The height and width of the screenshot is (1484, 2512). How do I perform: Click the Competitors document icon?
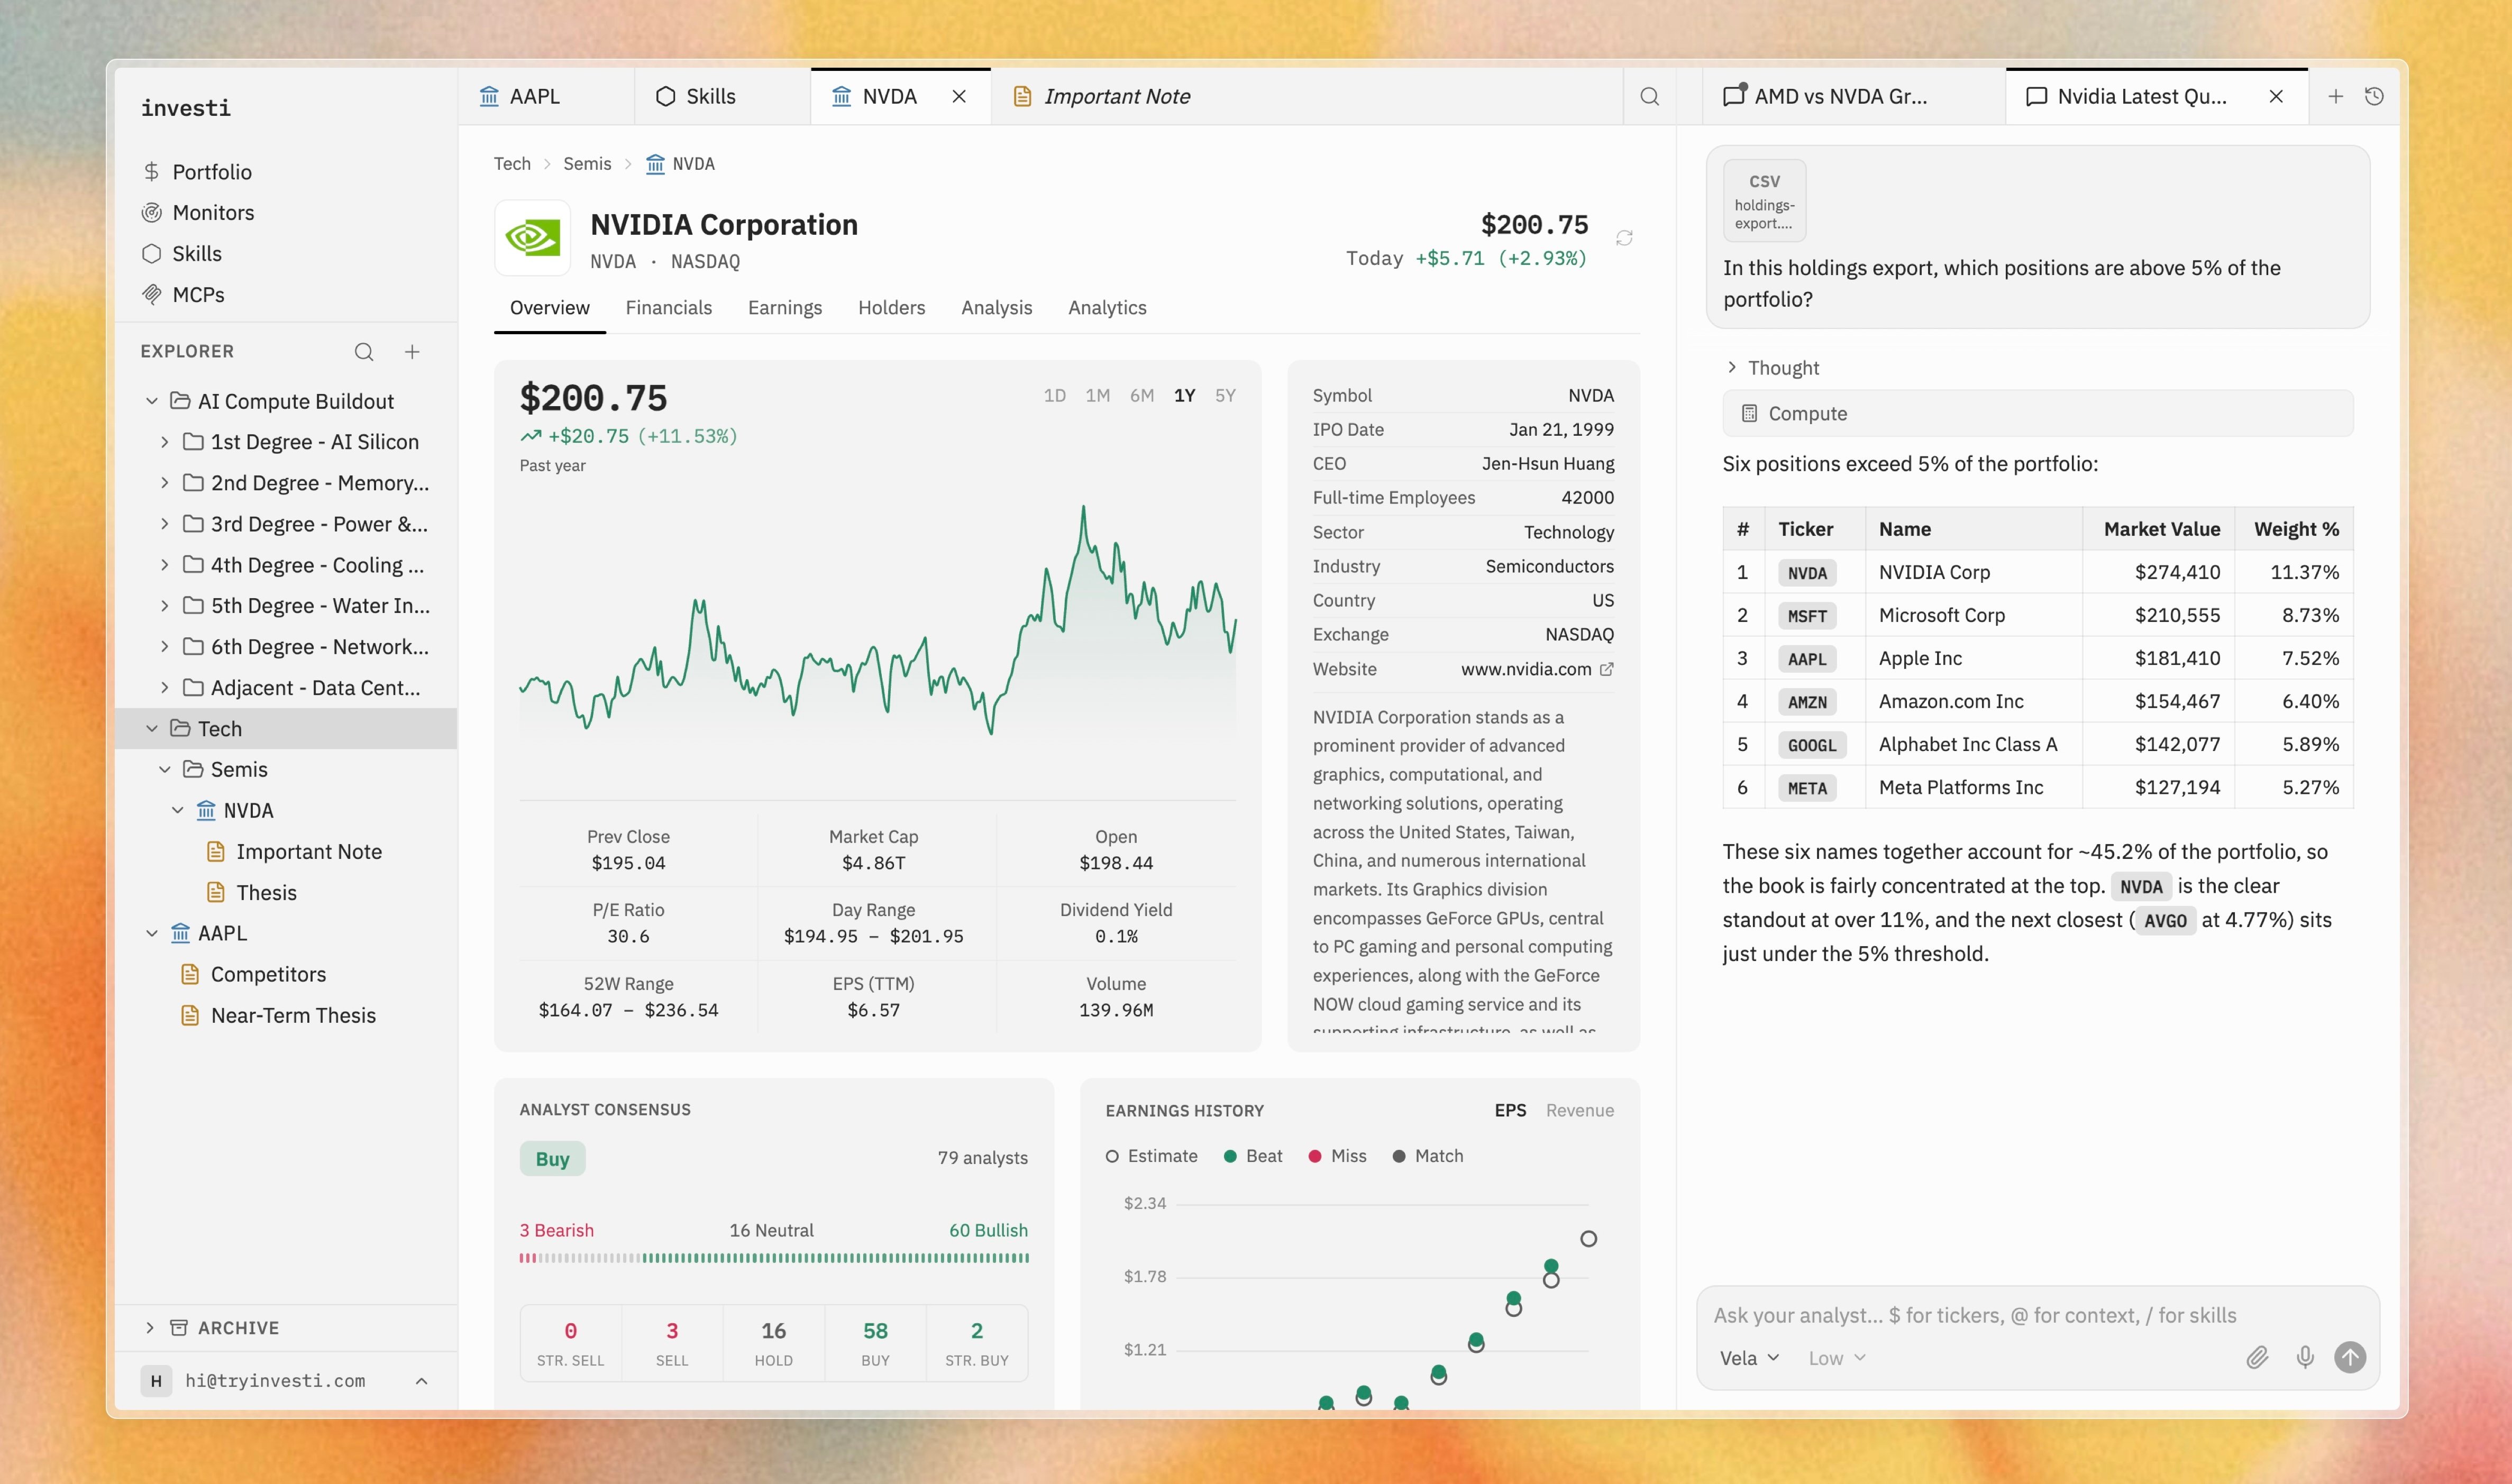(x=190, y=975)
